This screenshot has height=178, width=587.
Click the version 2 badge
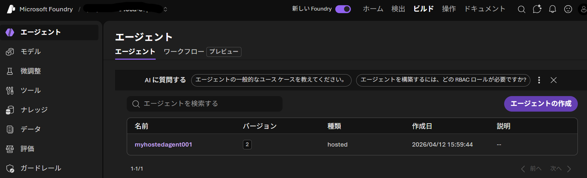pos(247,144)
